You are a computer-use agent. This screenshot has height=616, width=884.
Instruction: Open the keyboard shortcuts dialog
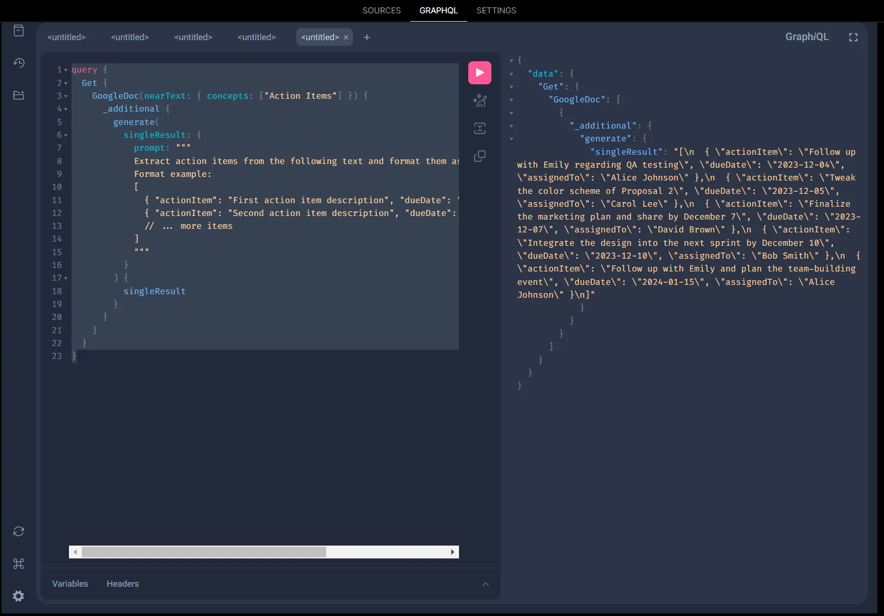point(19,564)
